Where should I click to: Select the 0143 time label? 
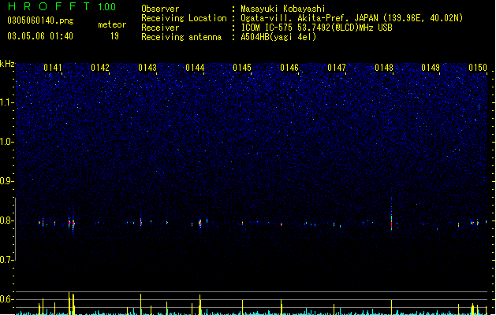[x=147, y=68]
